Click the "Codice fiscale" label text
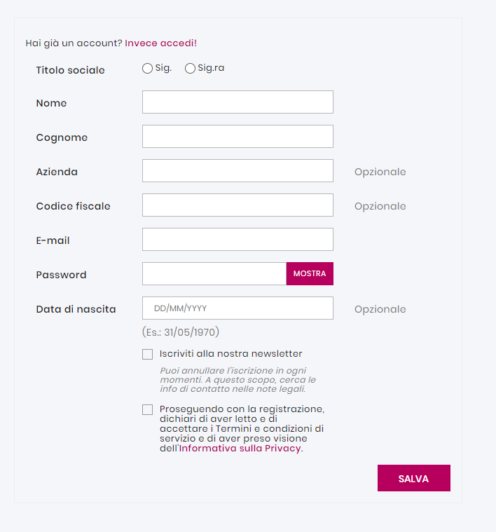 click(73, 206)
